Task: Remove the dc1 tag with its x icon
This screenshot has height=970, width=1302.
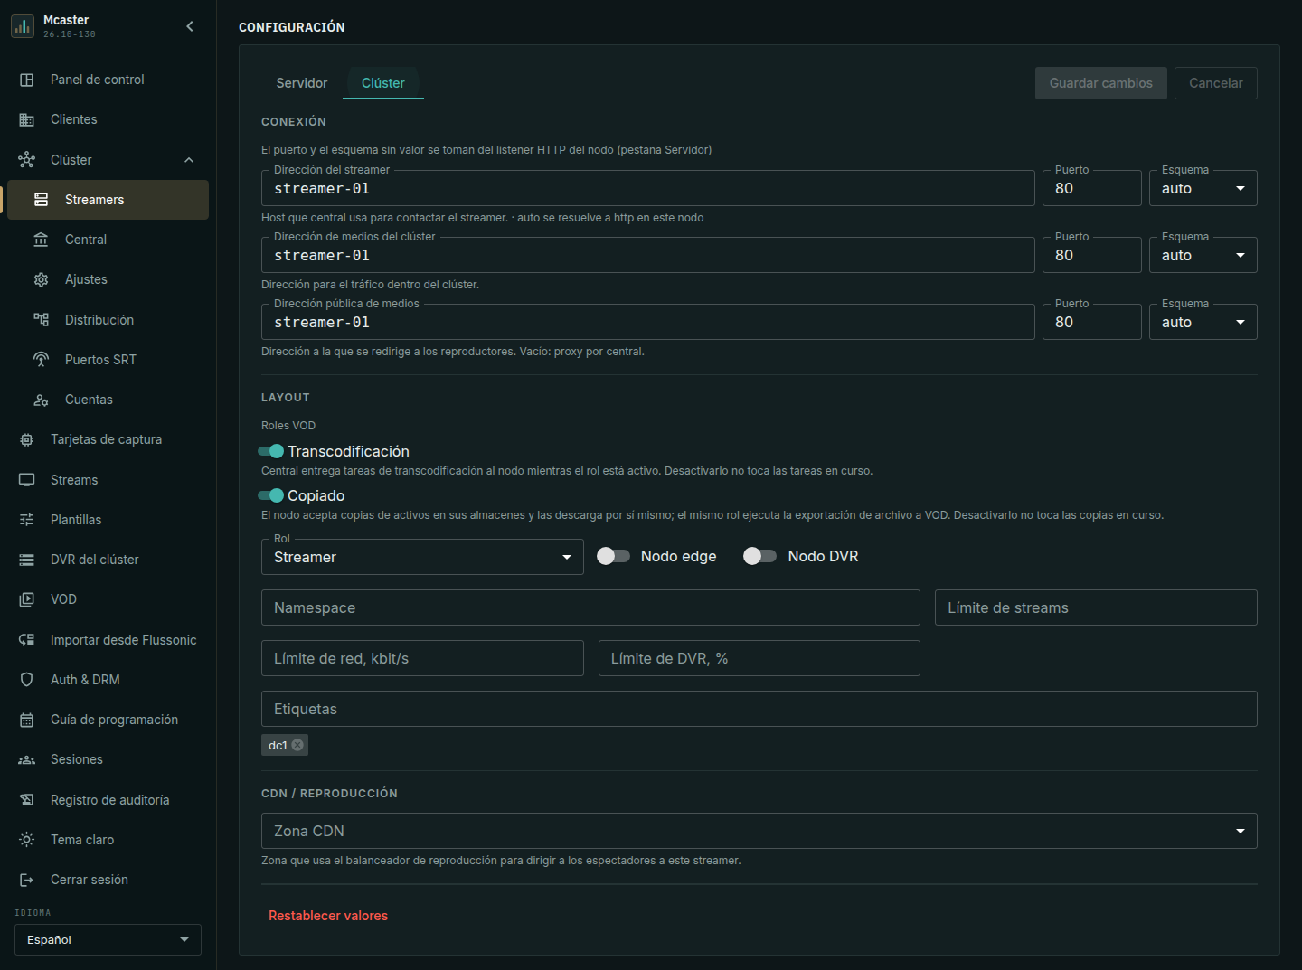Action: [297, 745]
